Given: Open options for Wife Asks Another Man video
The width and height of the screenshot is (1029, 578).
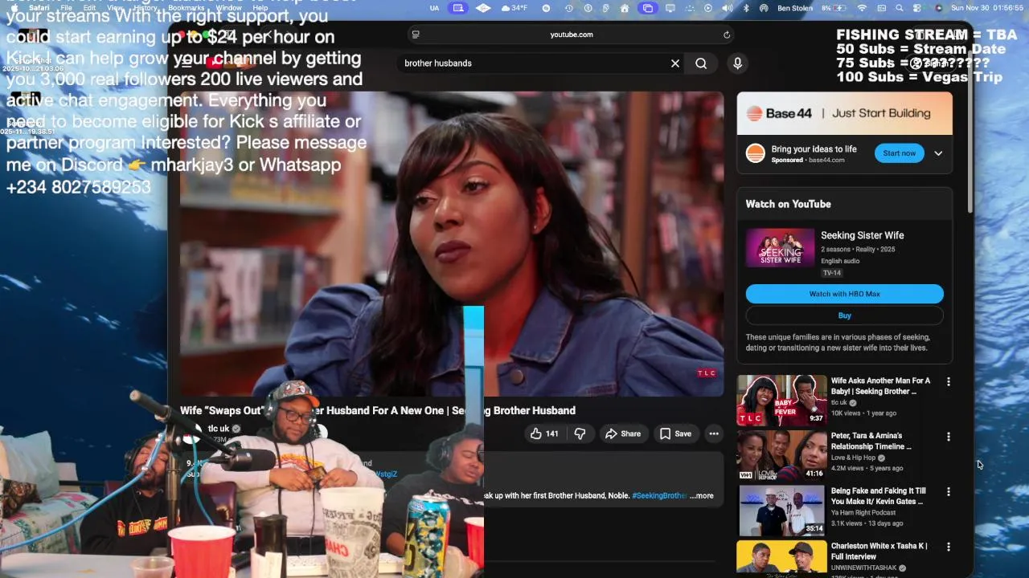Looking at the screenshot, I should 949,382.
